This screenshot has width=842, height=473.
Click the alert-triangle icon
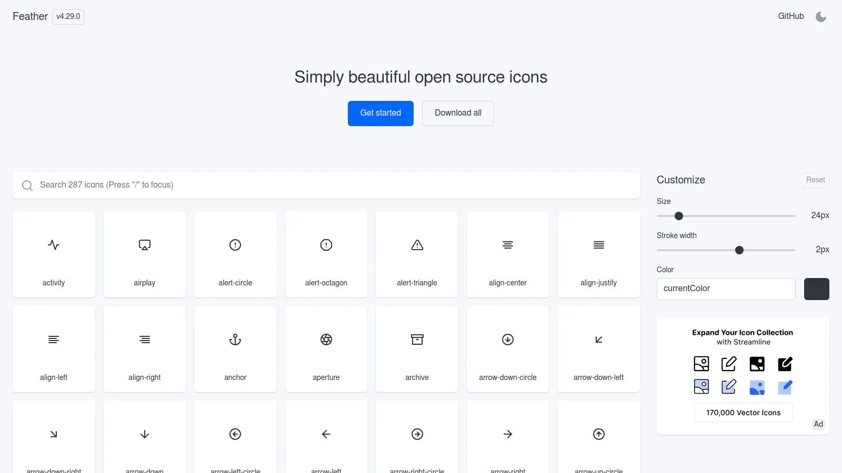[x=417, y=245]
